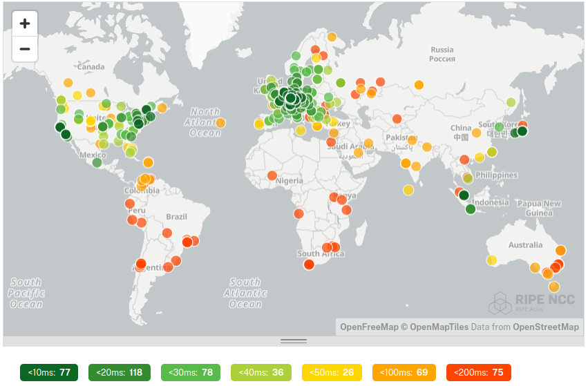Click the orange marker in central Russia
This screenshot has width=588, height=386.
click(419, 85)
